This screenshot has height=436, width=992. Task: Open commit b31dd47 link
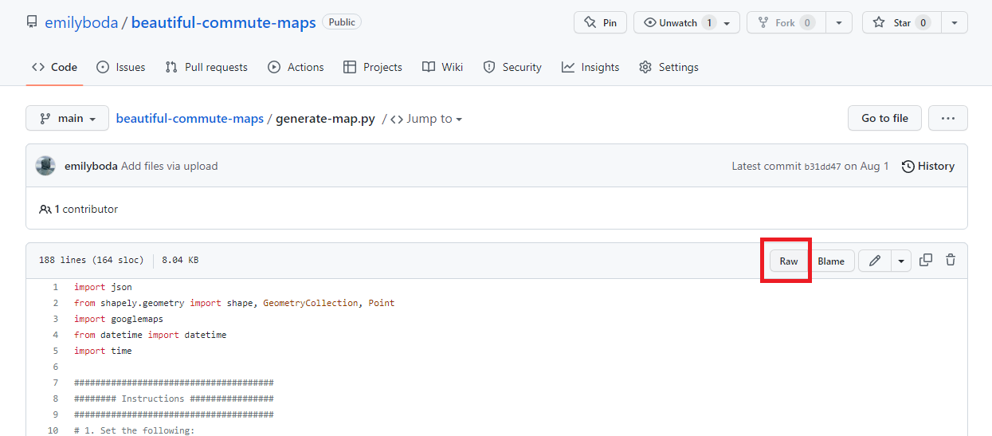(822, 167)
